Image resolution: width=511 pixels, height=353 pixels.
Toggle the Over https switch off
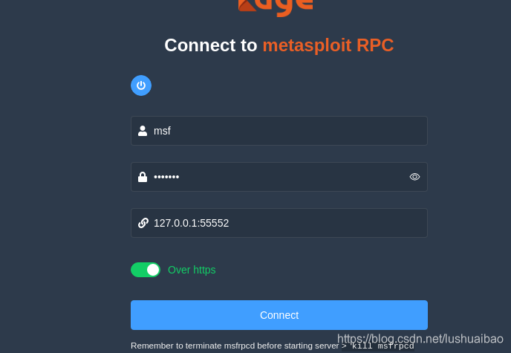tap(146, 270)
